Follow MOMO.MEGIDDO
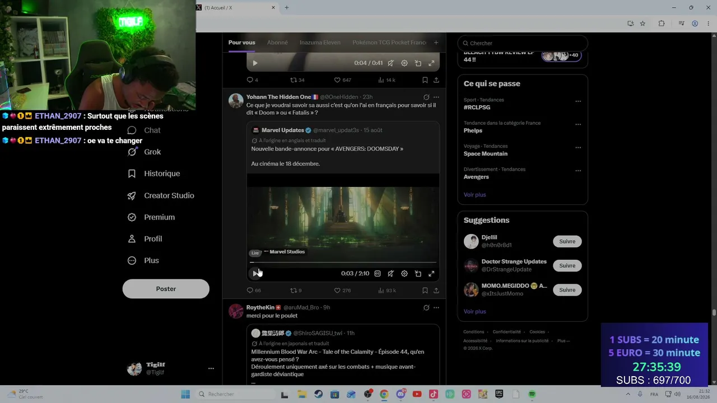 [567, 290]
